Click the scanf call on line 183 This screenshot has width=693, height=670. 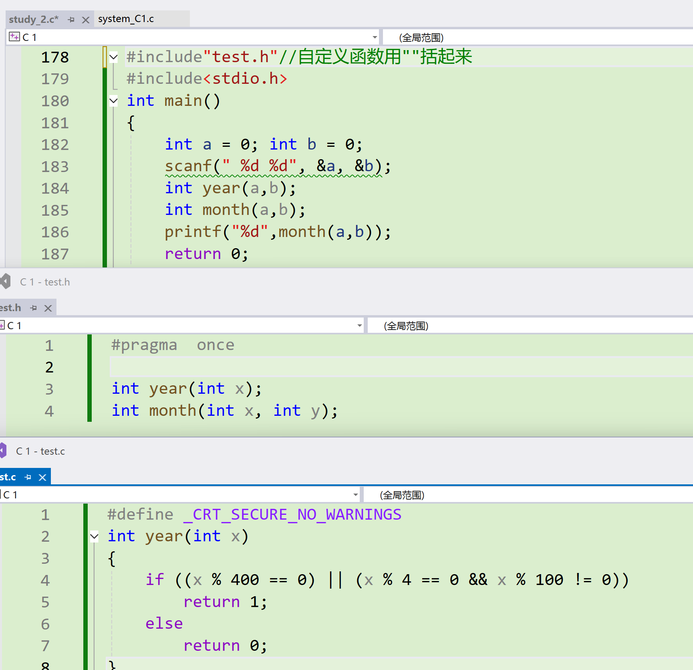[x=278, y=166]
